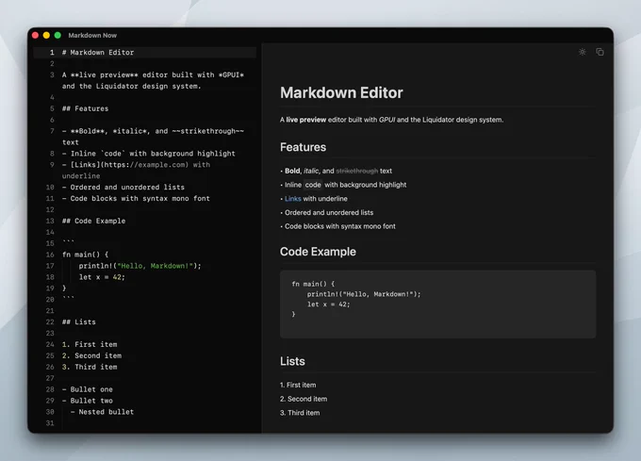641x461 pixels.
Task: Minimize window with the yellow button
Action: pos(46,35)
